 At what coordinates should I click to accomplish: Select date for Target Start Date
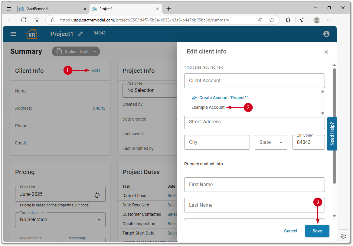[x=172, y=233]
